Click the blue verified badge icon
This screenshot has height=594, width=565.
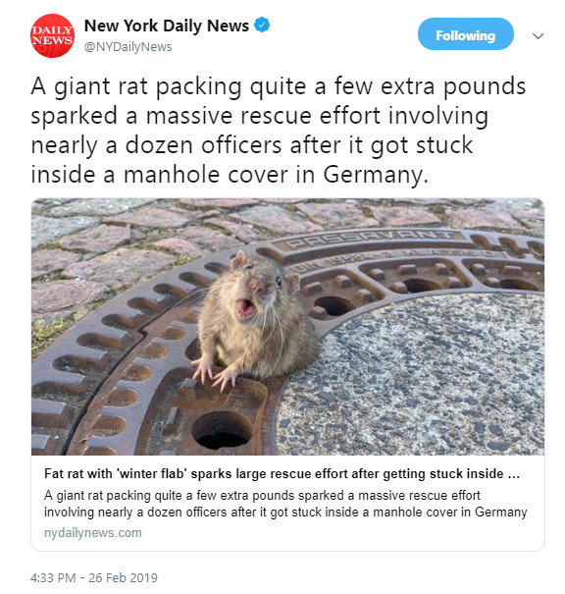(262, 25)
